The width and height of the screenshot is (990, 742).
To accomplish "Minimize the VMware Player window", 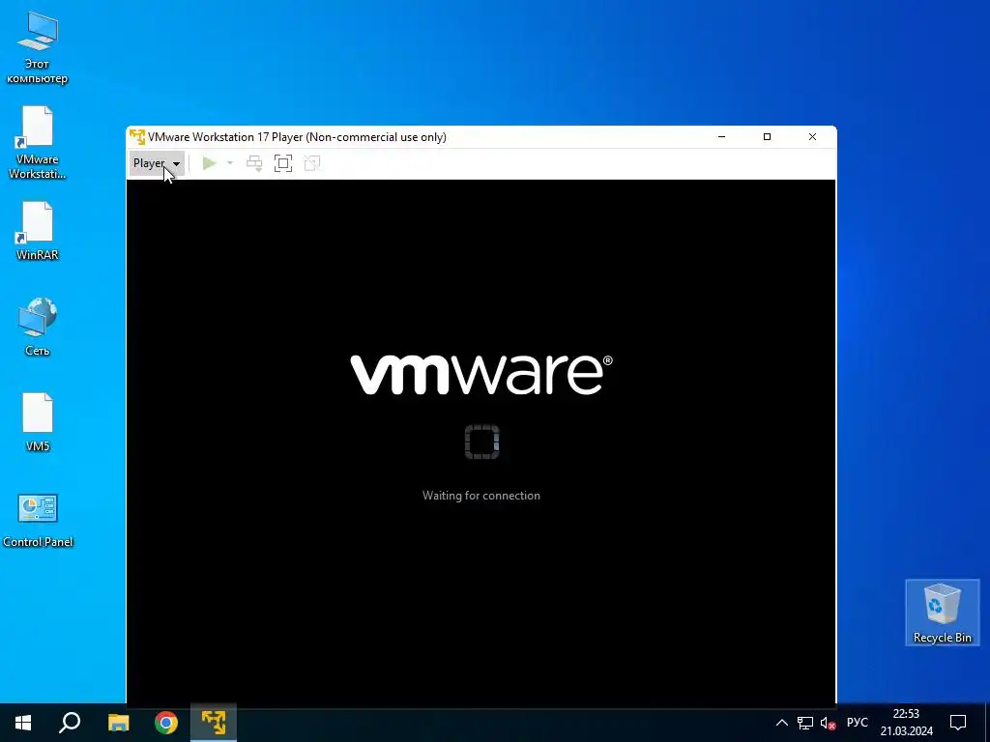I will click(x=721, y=137).
